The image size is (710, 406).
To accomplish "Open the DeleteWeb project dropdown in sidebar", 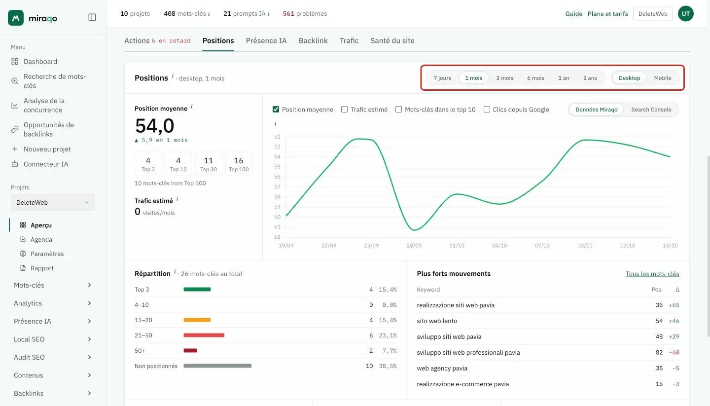I will (53, 202).
